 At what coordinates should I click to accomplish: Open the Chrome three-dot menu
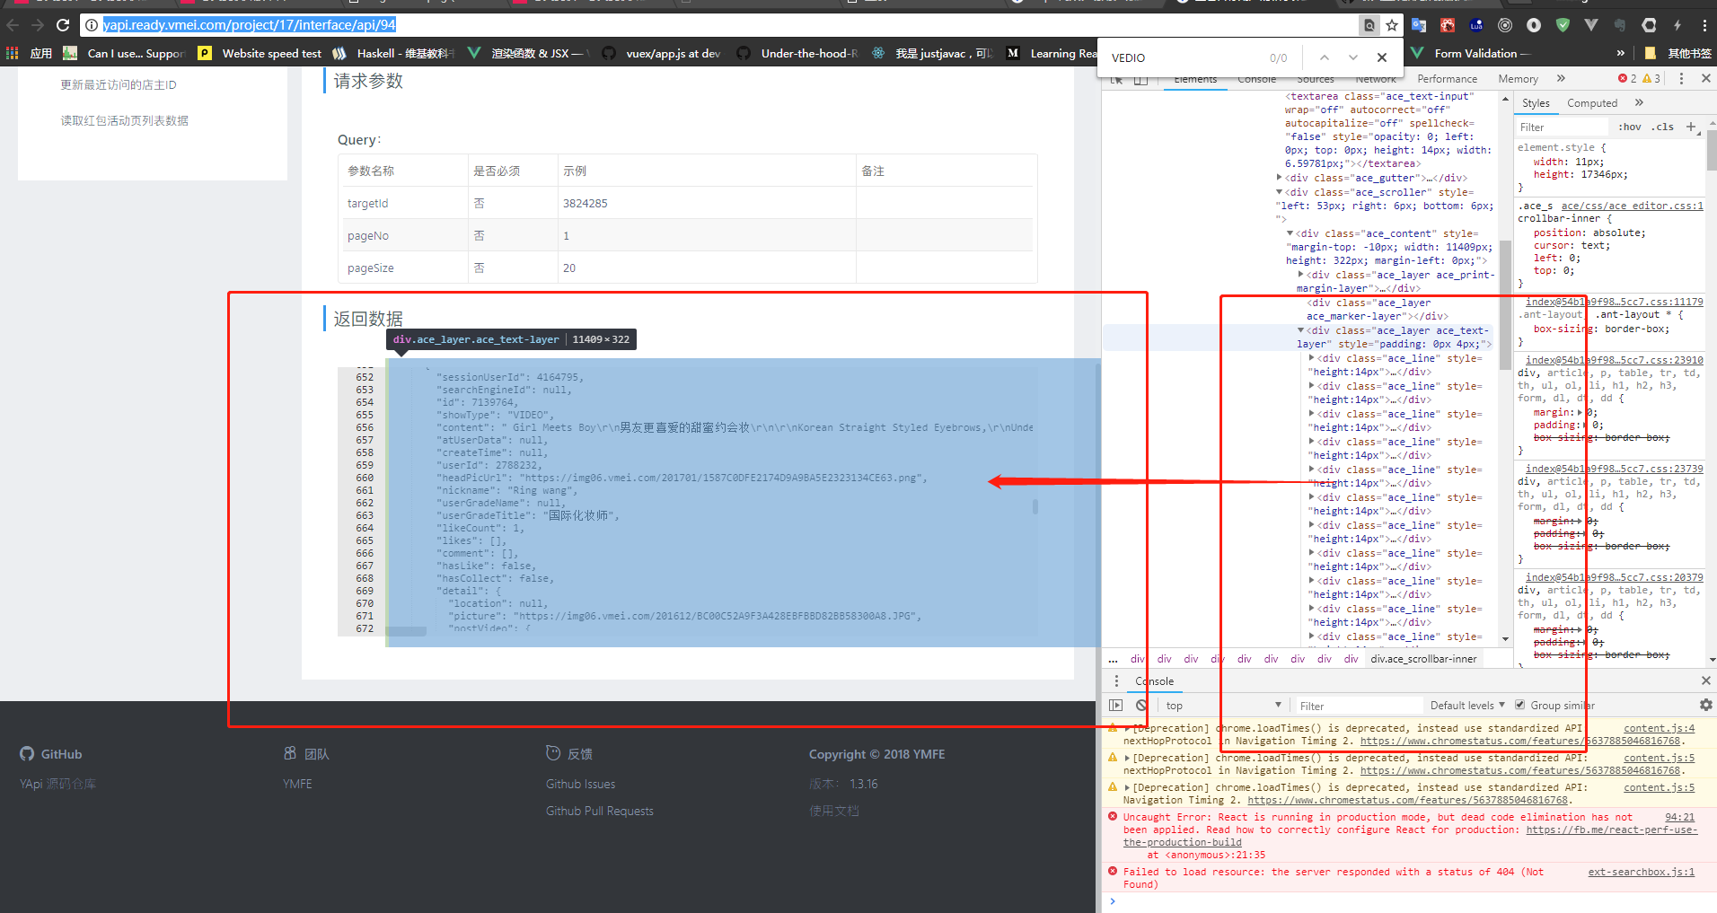[1704, 25]
